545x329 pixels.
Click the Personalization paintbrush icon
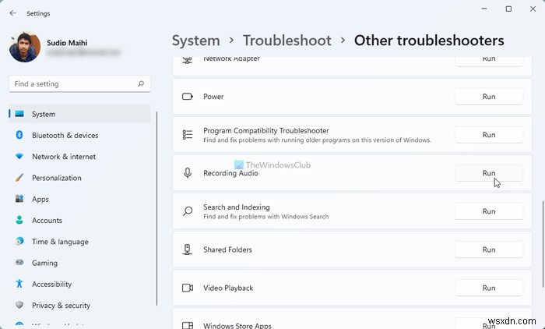(19, 178)
